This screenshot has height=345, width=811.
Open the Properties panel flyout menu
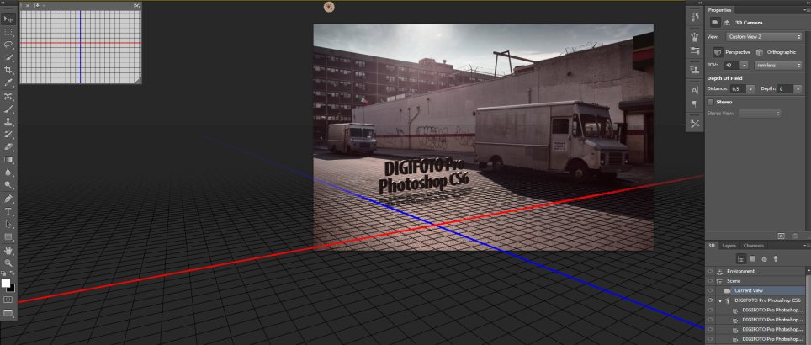pos(806,10)
